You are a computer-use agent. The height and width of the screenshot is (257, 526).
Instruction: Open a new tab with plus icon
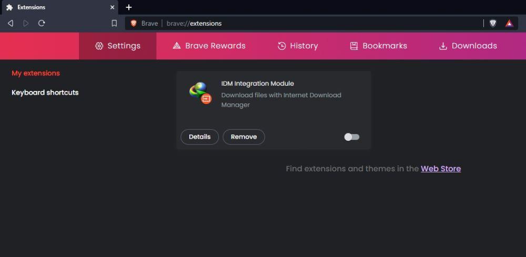(129, 7)
